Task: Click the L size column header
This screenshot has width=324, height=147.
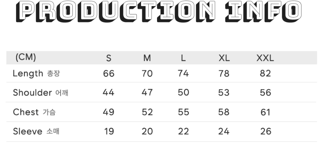Action: pos(183,58)
